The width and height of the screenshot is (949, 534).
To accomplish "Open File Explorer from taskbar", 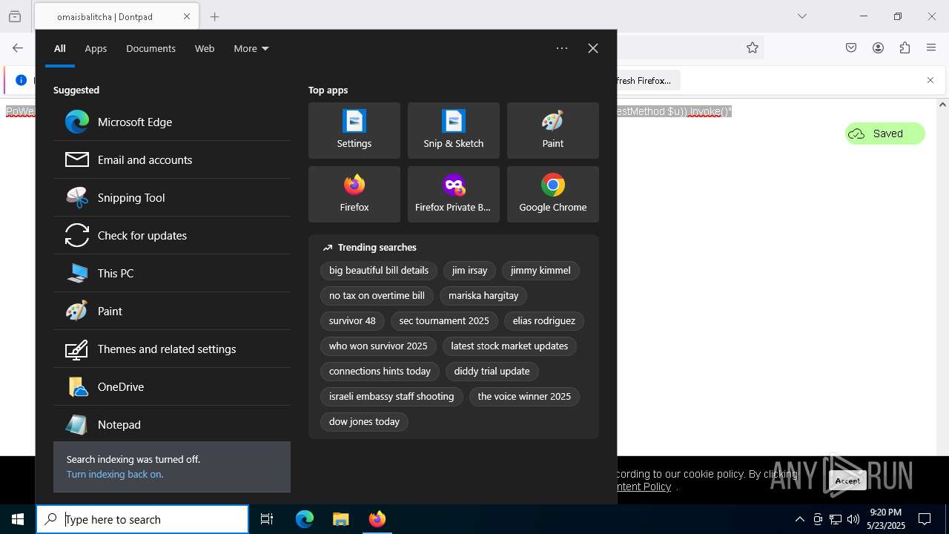I will 341,519.
